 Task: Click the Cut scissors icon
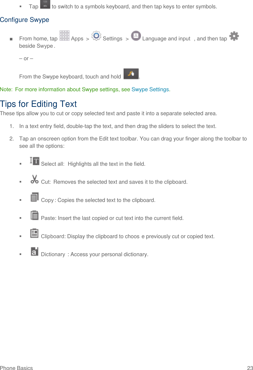tap(35, 179)
